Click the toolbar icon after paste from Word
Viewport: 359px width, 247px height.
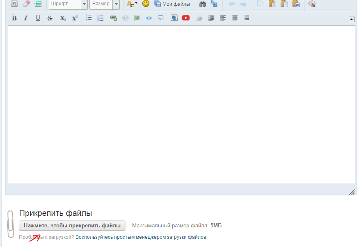[312, 4]
